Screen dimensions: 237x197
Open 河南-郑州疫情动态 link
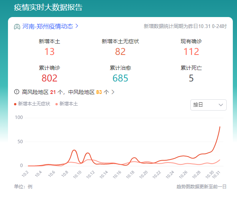click(x=47, y=26)
